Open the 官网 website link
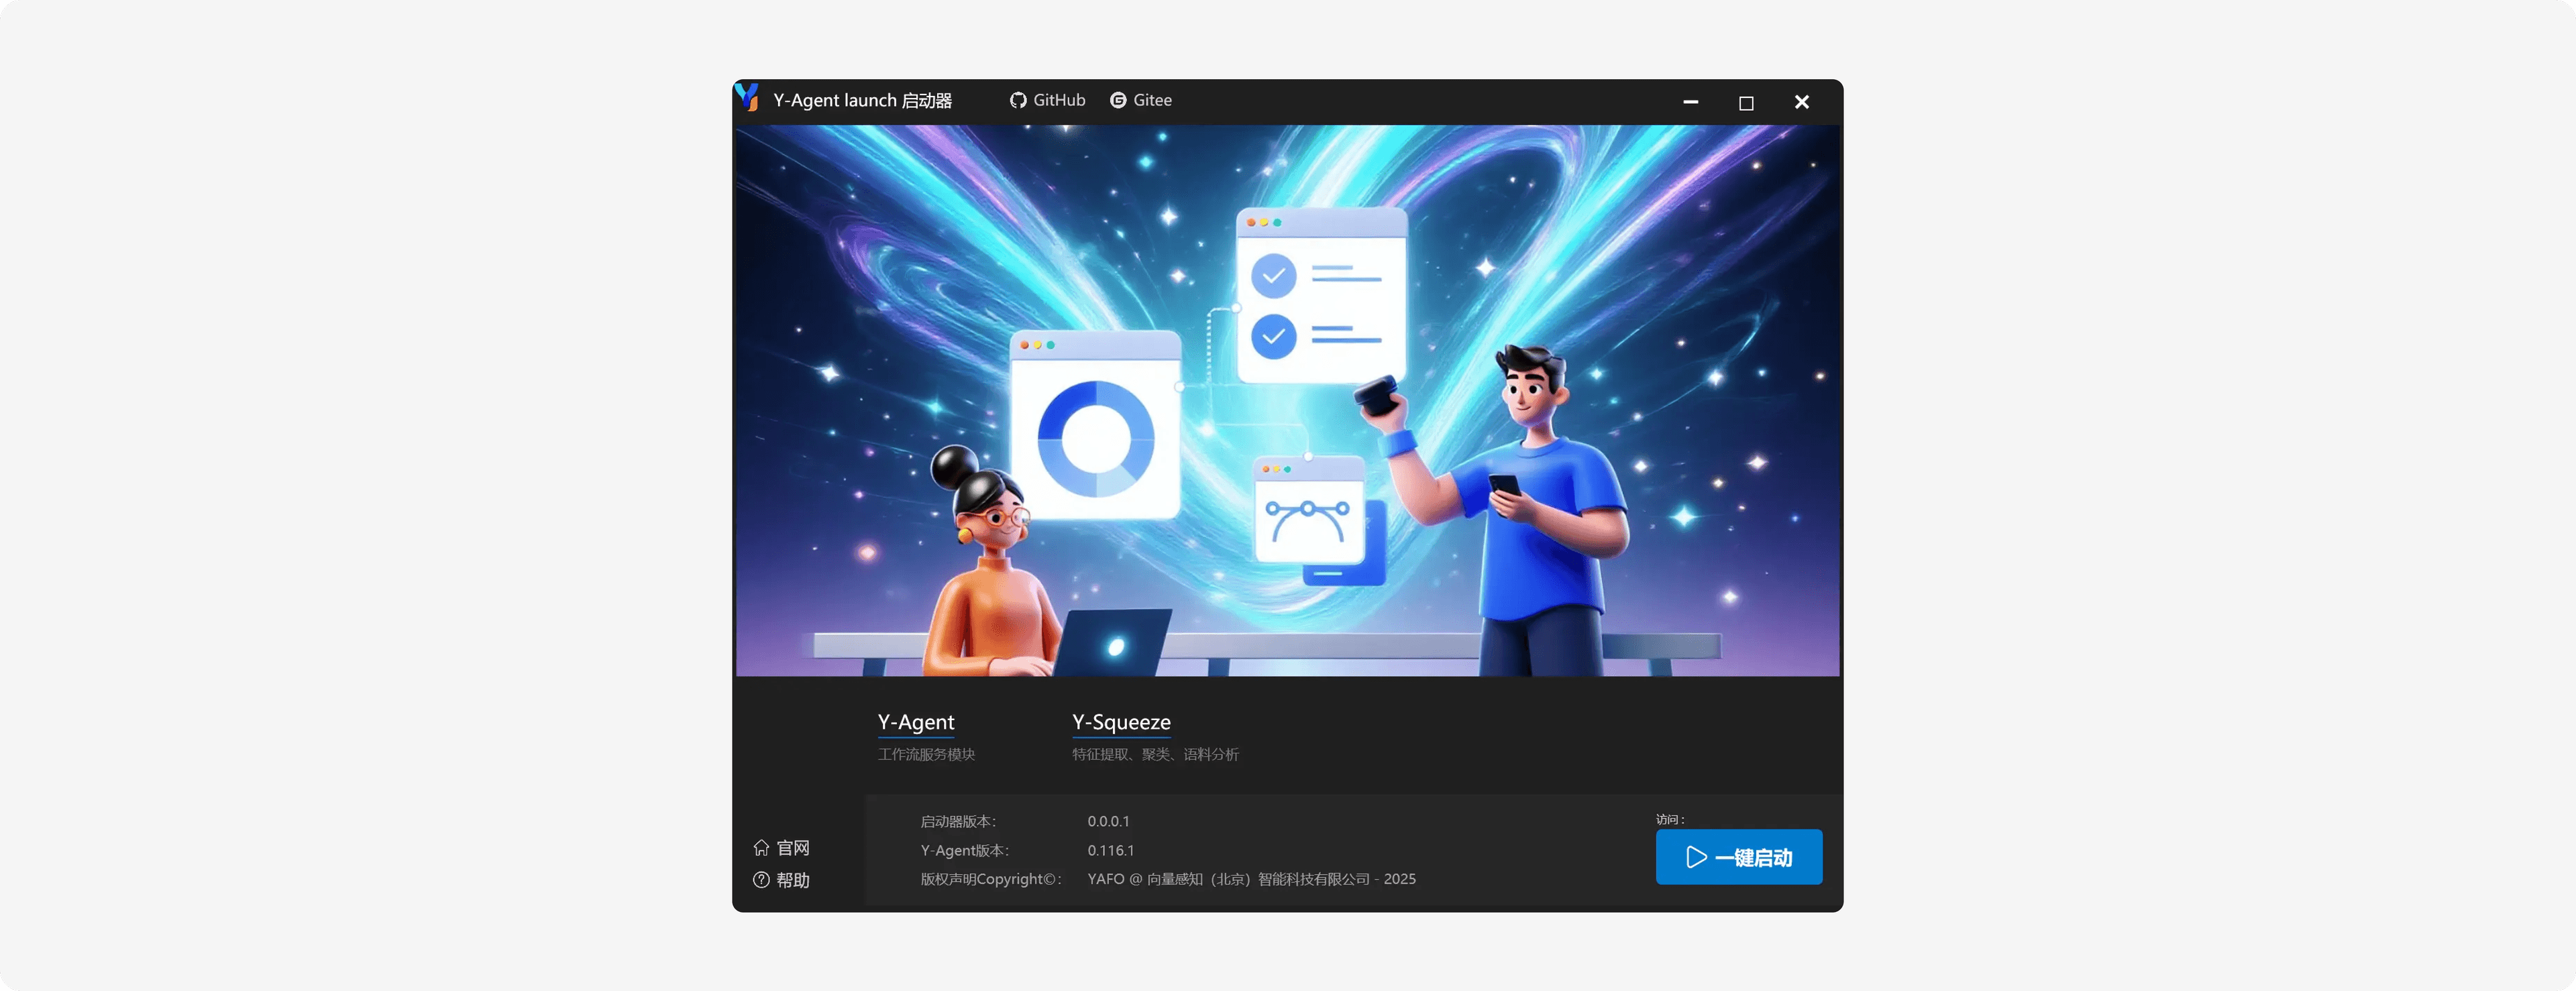 [793, 848]
